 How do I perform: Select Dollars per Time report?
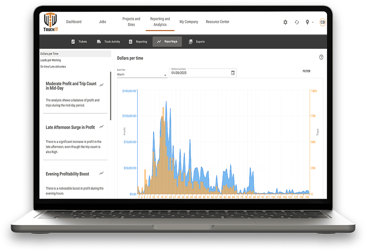click(x=75, y=54)
